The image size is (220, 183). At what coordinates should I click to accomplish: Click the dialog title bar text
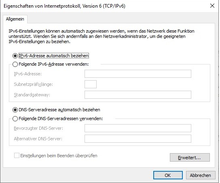[x=64, y=6]
